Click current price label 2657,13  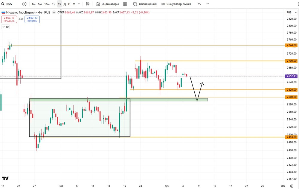(x=292, y=76)
